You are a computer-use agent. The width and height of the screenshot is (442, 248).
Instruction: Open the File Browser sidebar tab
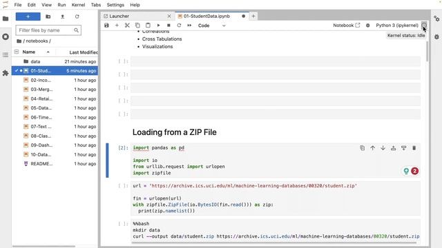tap(6, 19)
